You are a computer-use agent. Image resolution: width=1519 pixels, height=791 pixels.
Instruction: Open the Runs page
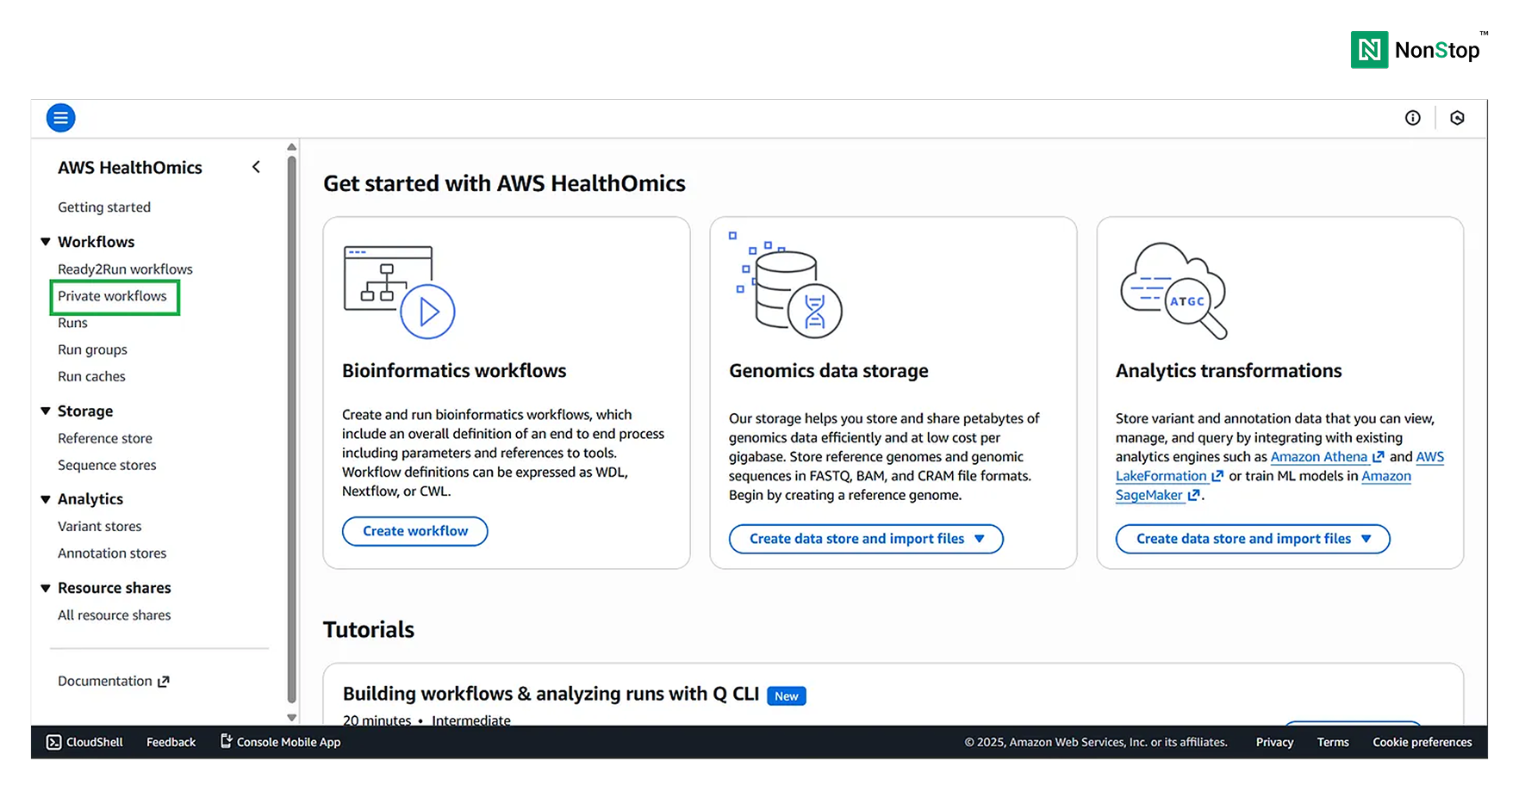(72, 323)
